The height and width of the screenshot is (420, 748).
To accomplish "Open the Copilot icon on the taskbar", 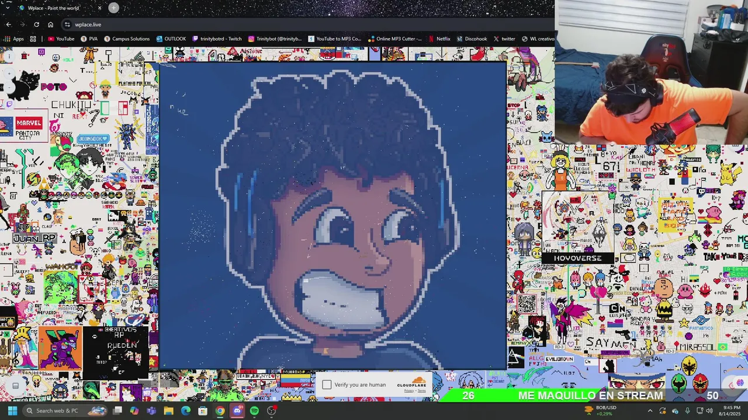I will click(134, 411).
